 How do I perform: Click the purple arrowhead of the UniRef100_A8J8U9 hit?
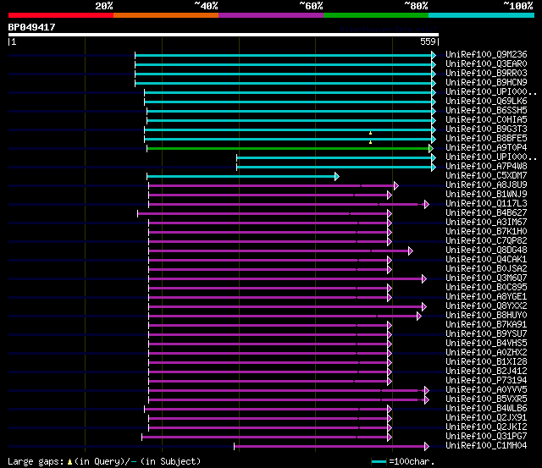click(396, 186)
